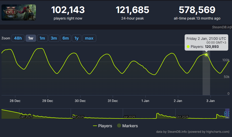The width and height of the screenshot is (232, 137).
Task: Click the 'all-time peak 13 months ago' caption
Action: pos(197,18)
